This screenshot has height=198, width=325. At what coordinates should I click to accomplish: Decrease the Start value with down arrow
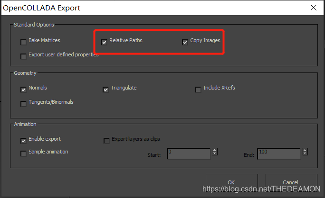[215, 153]
